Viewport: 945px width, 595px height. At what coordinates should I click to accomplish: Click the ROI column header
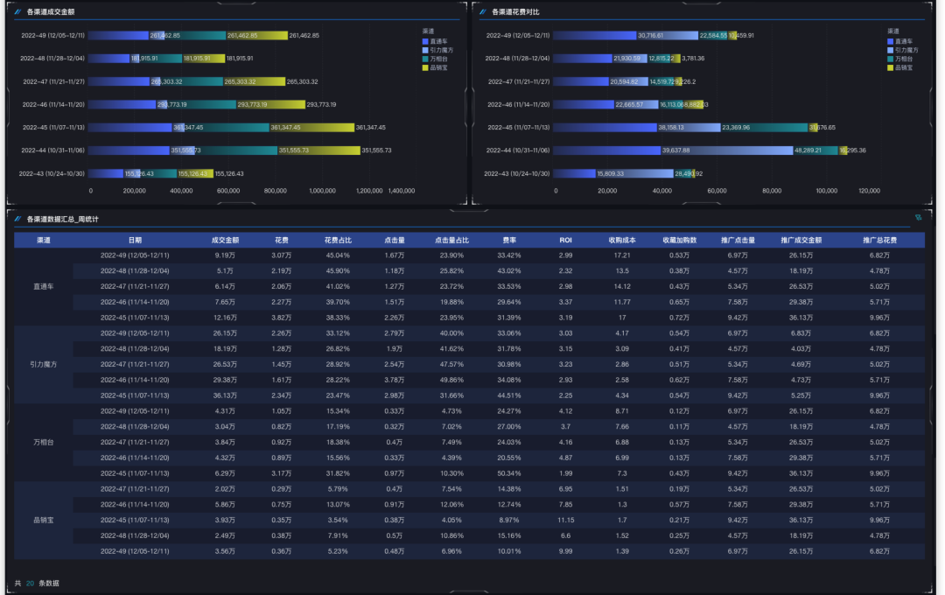coord(565,240)
